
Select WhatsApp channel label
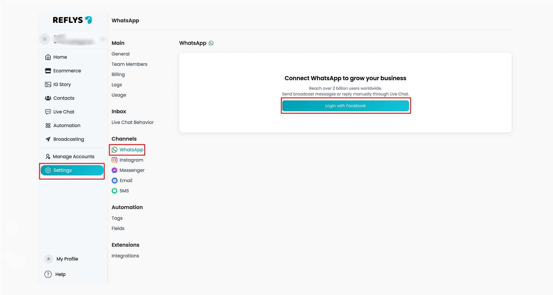click(x=131, y=150)
